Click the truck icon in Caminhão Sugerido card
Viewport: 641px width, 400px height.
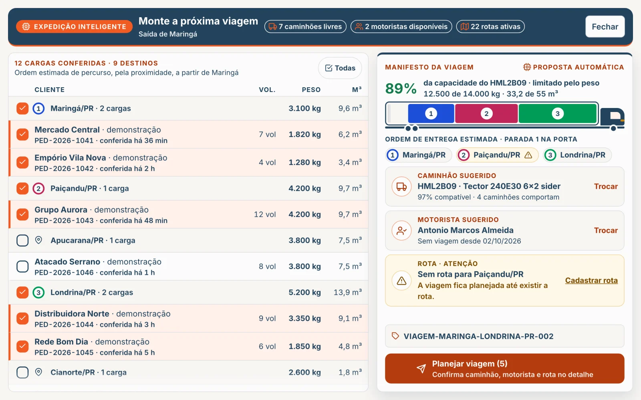(401, 186)
